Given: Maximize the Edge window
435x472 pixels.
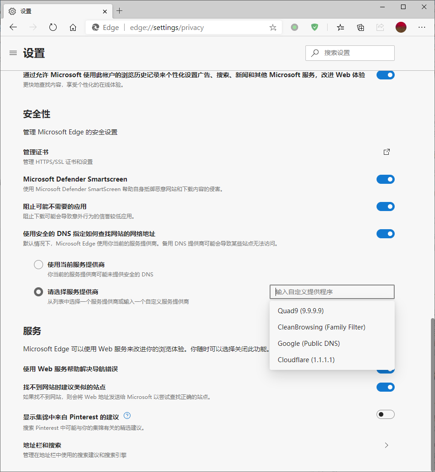Looking at the screenshot, I should [403, 7].
